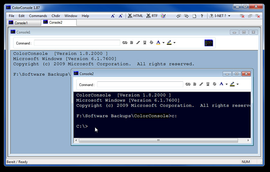Switch to the Console2 tab
The height and width of the screenshot is (172, 270).
(59, 23)
